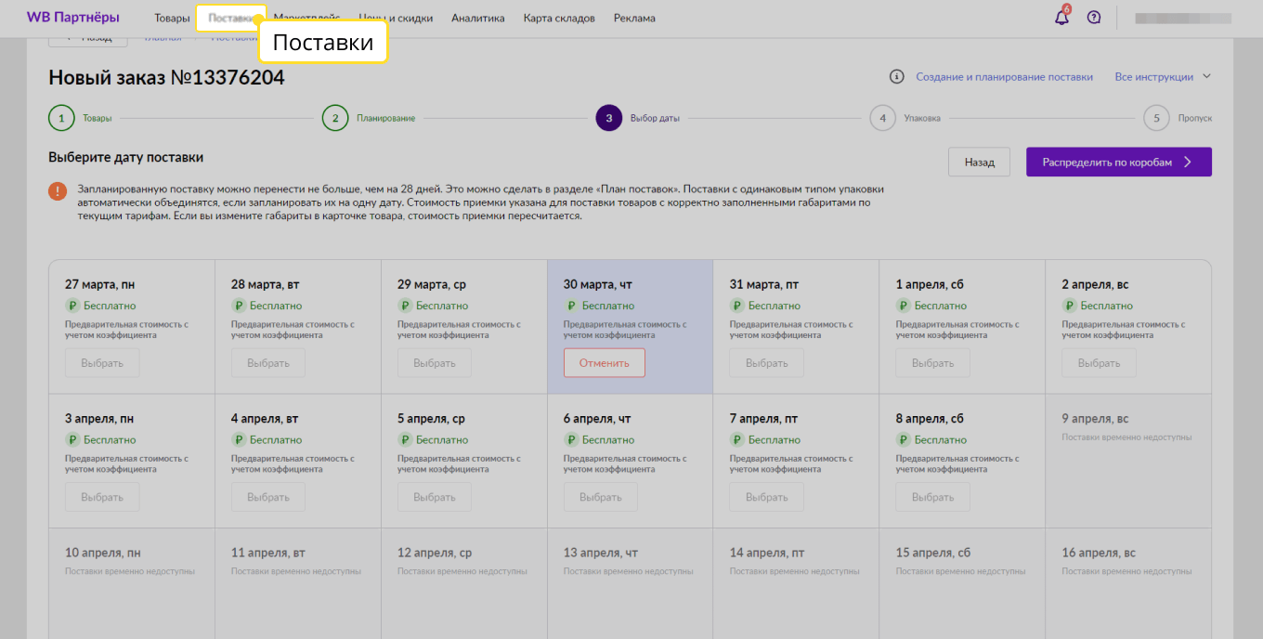
Task: Select the 6 апреля delivery slot
Action: [600, 497]
